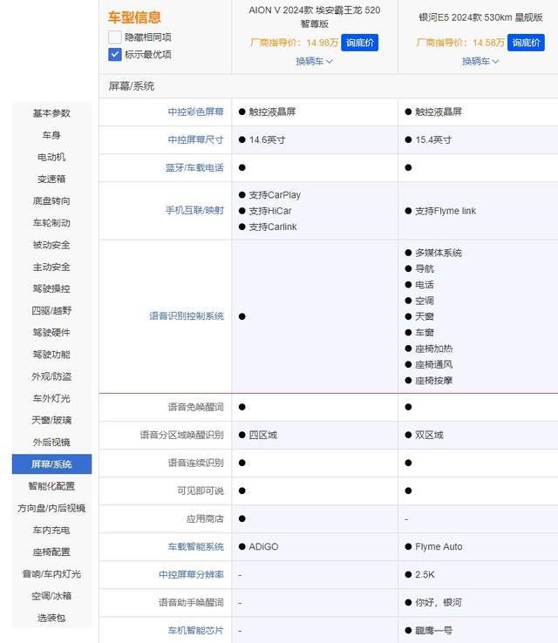Click 四区域 voice zone value
Viewport: 558px width, 643px height.
pos(263,435)
